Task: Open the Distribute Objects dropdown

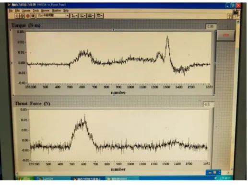Action: (x=83, y=16)
